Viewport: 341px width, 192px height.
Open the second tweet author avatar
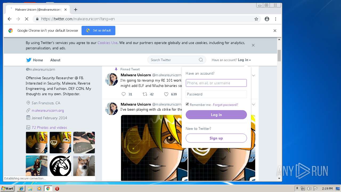coord(112,109)
